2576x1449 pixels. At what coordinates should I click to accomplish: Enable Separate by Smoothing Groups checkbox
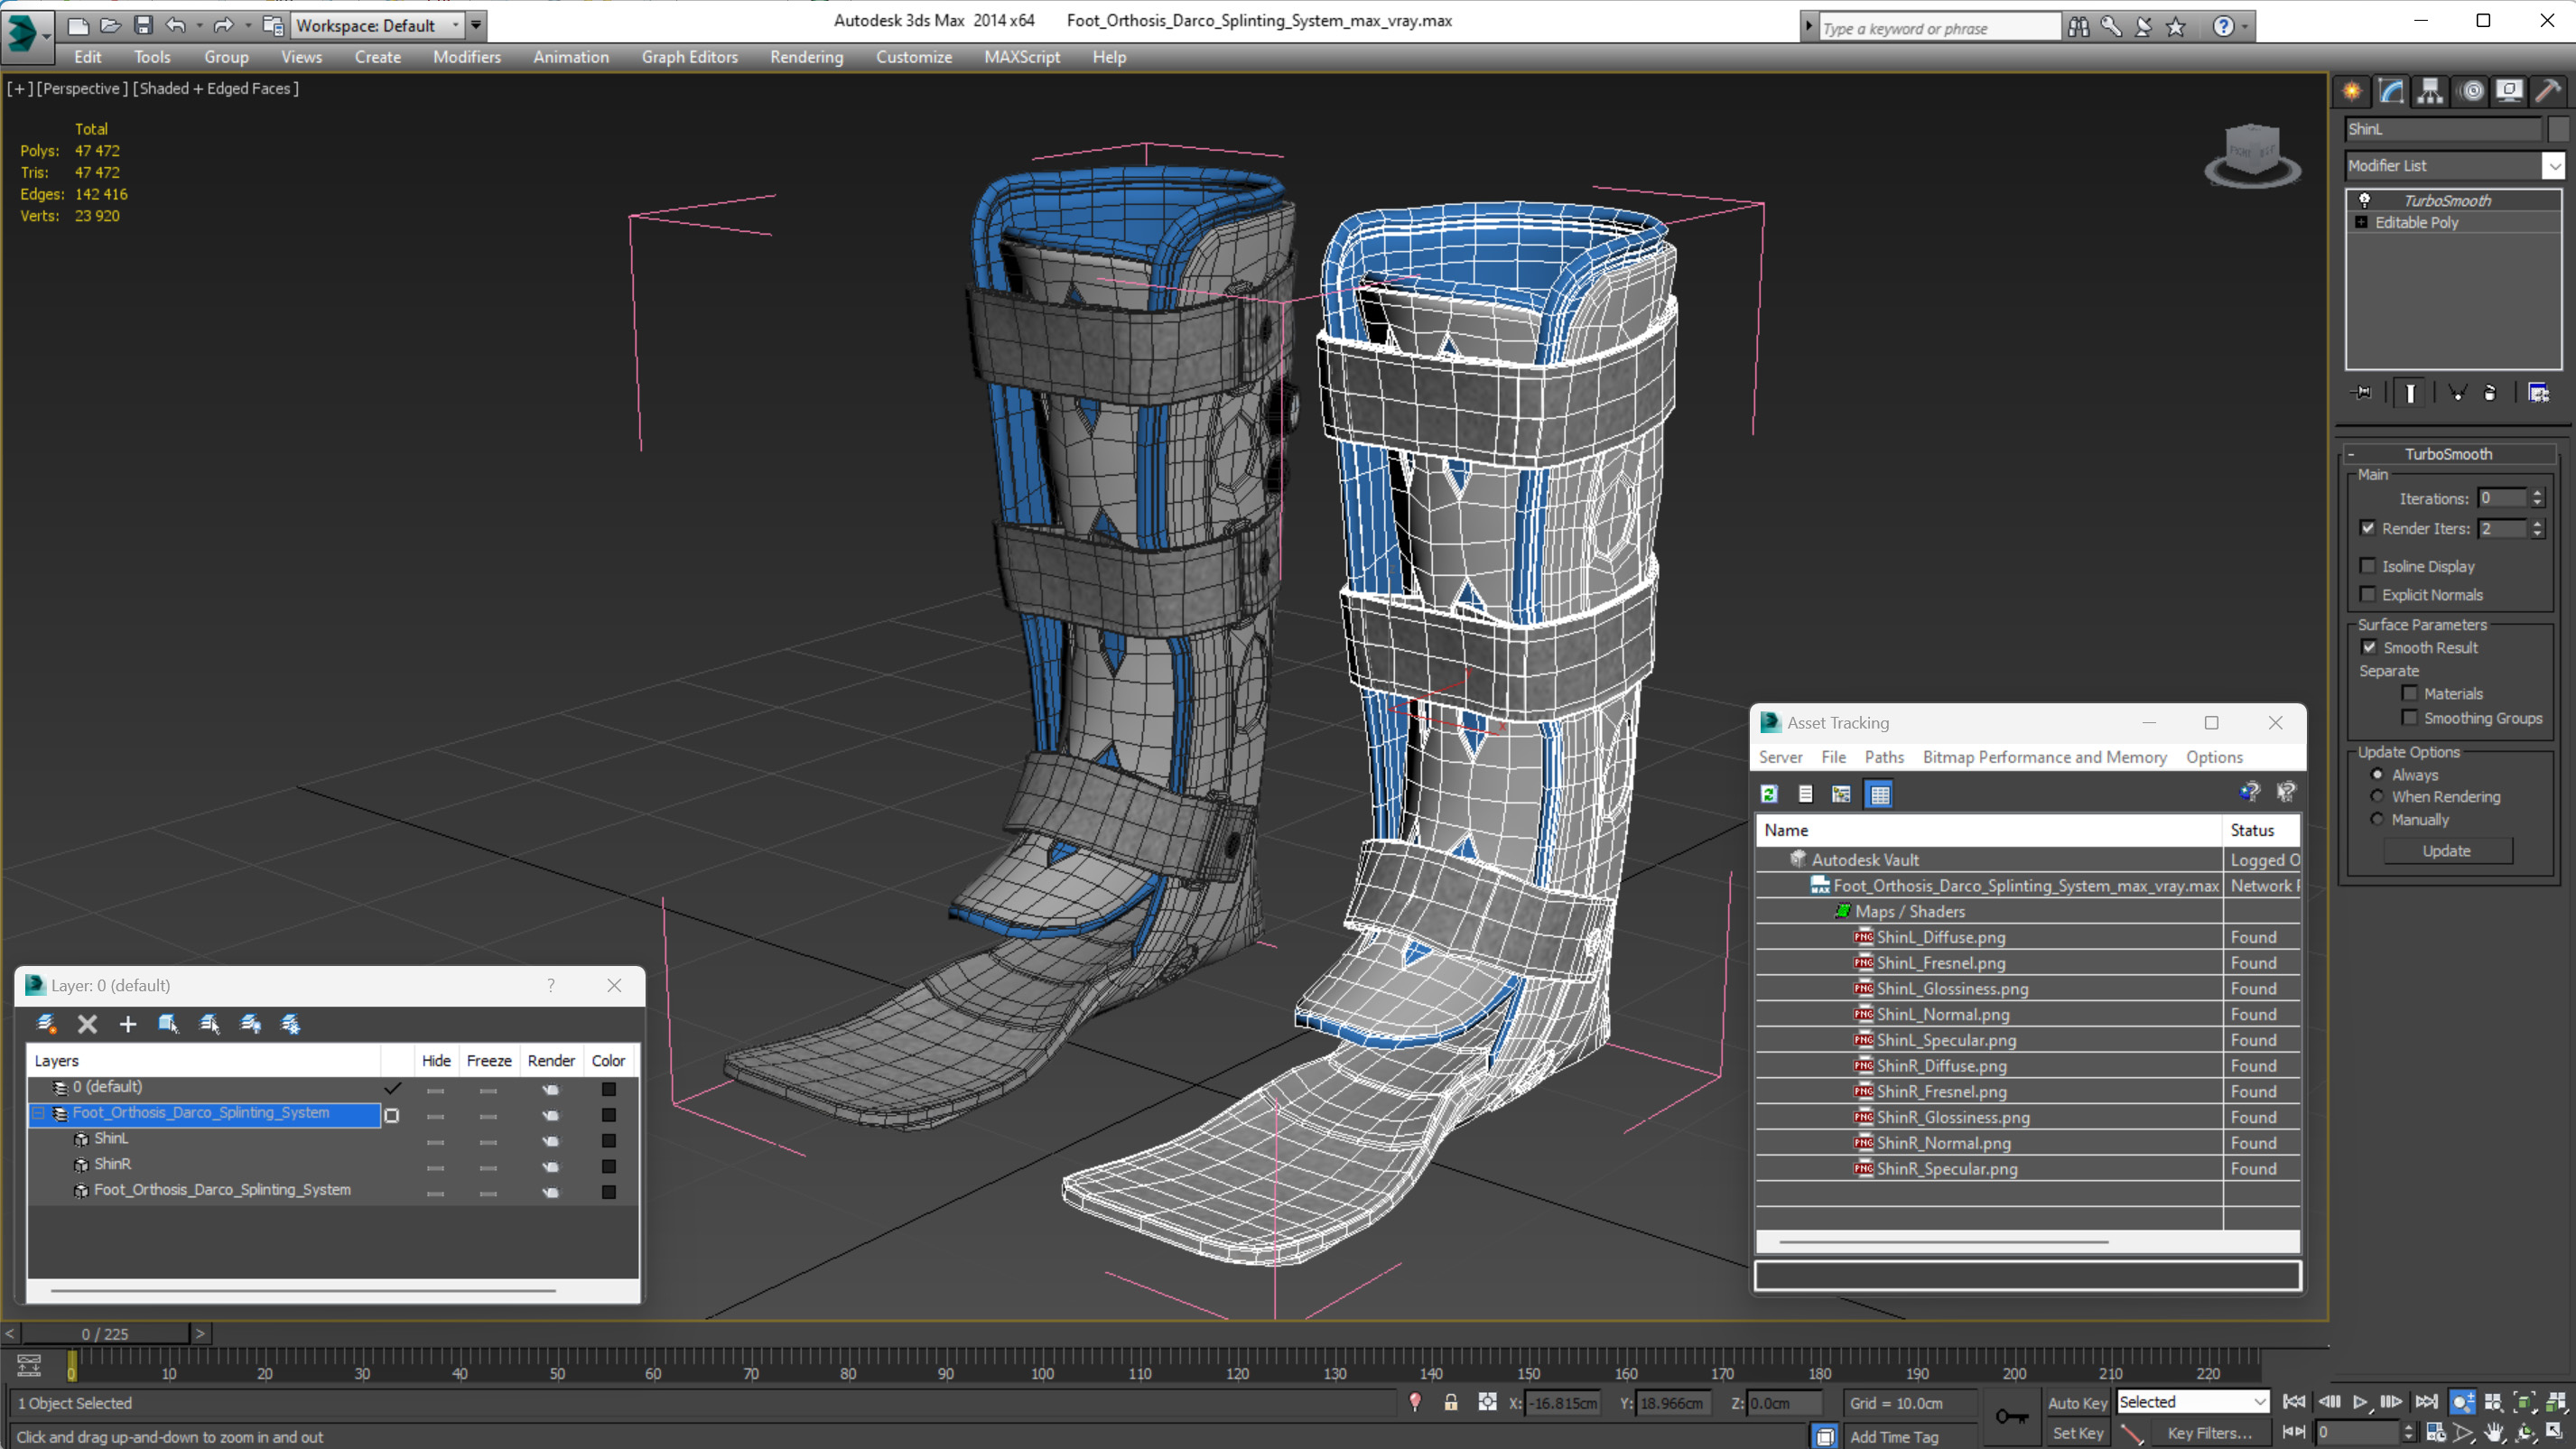point(2410,718)
